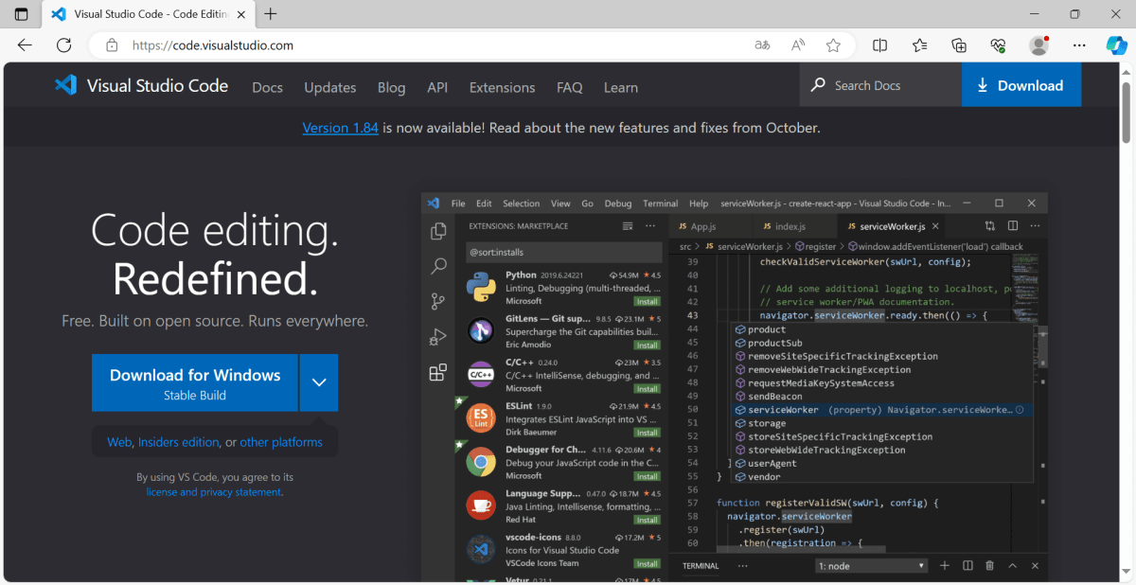Click the page vertical scrollbar
The height and width of the screenshot is (585, 1136).
pyautogui.click(x=1127, y=114)
